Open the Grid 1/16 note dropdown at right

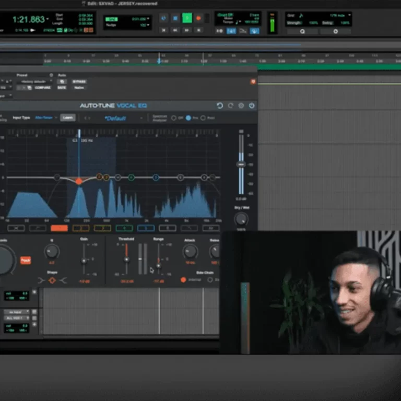(340, 15)
